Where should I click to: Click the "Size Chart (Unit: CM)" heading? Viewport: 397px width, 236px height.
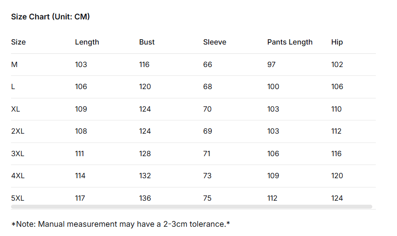pyautogui.click(x=50, y=17)
